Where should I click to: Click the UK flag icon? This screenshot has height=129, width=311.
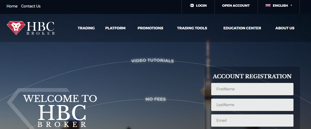pos(268,5)
